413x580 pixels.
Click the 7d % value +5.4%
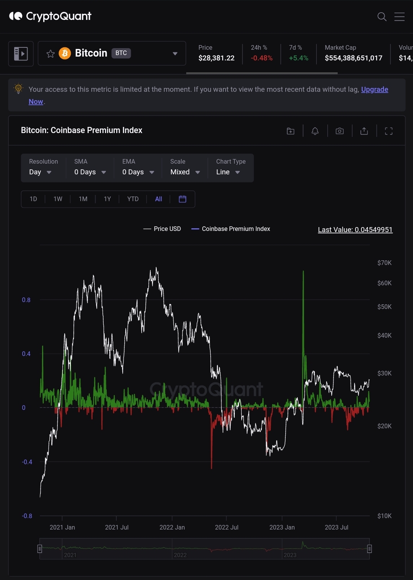[x=299, y=58]
